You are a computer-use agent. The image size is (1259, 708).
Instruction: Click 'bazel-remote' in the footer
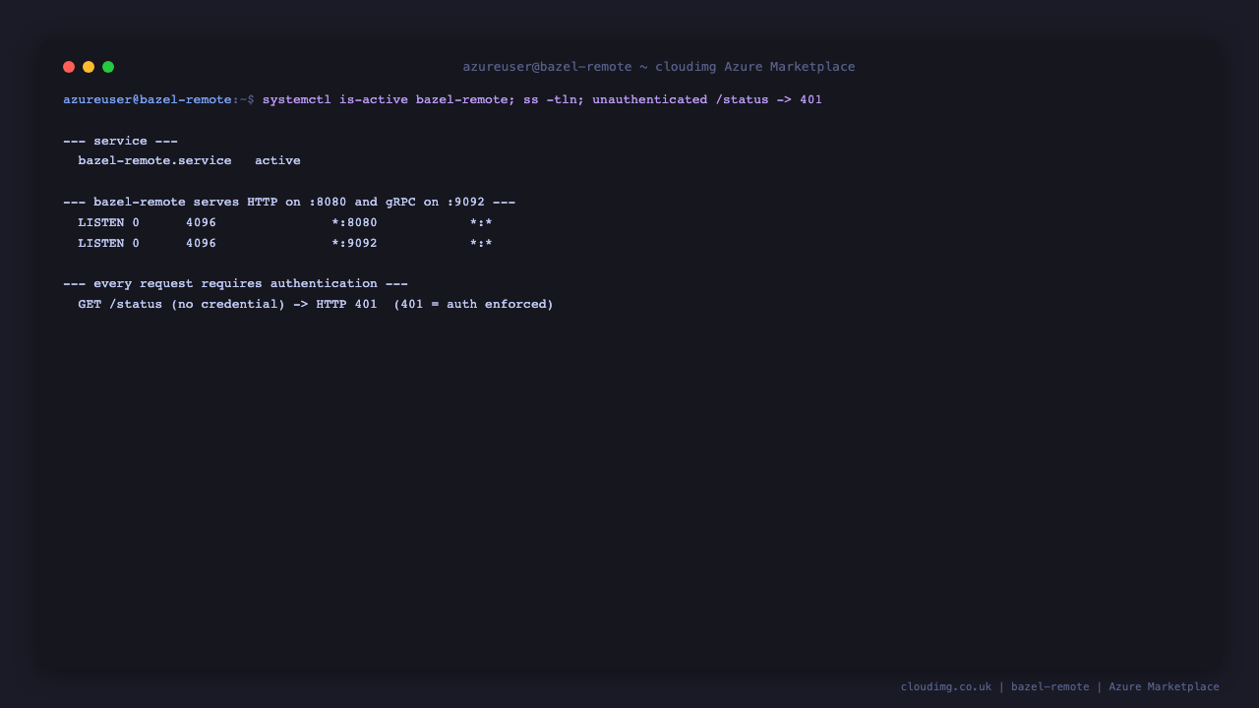pos(1050,686)
